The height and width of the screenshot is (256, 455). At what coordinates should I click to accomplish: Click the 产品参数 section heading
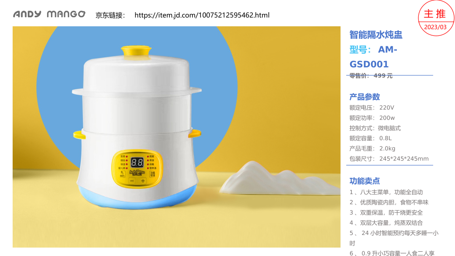pos(364,97)
